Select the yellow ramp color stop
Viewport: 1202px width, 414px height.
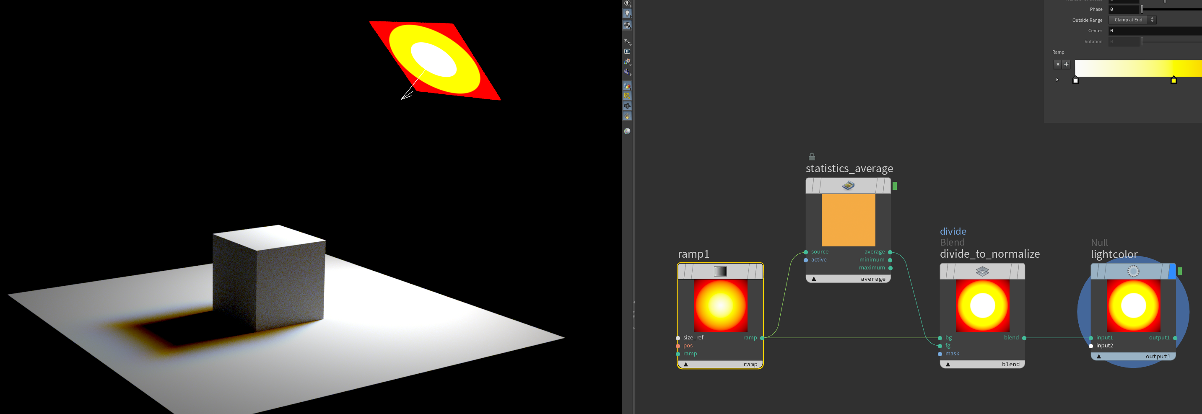(1173, 80)
